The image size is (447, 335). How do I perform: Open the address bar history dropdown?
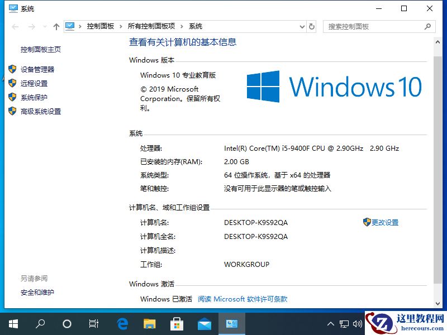(302, 26)
